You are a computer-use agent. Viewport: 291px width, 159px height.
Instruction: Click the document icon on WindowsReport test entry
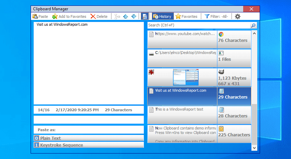151,110
